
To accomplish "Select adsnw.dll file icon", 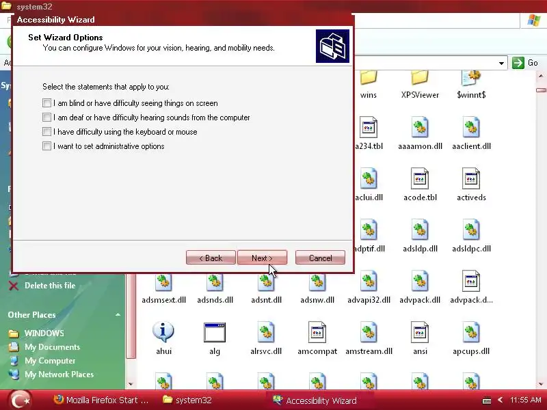I will 317,282.
